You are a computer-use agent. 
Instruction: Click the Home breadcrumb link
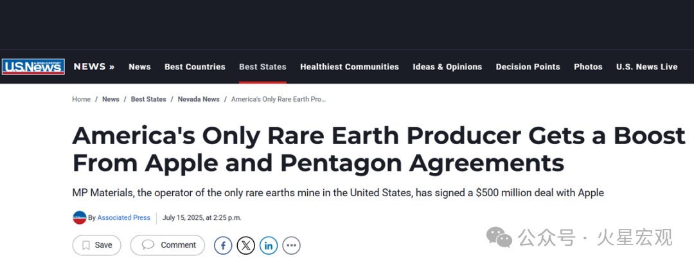pyautogui.click(x=81, y=99)
